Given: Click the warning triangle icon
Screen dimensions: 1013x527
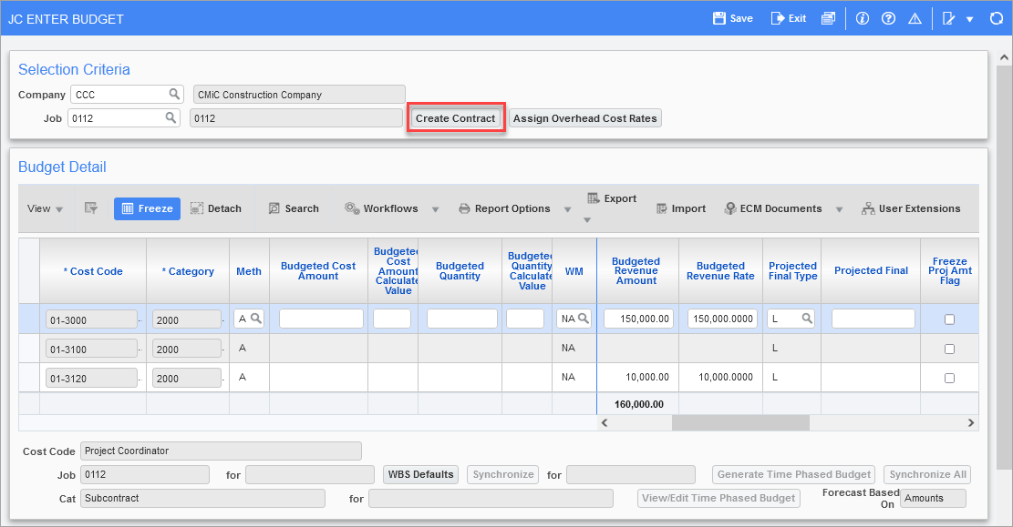Looking at the screenshot, I should pos(915,18).
